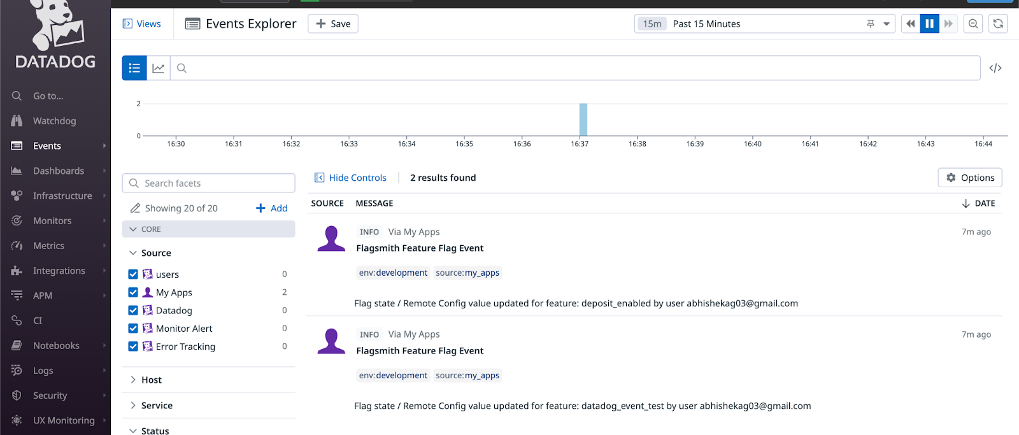Collapse the Source facet

point(150,253)
